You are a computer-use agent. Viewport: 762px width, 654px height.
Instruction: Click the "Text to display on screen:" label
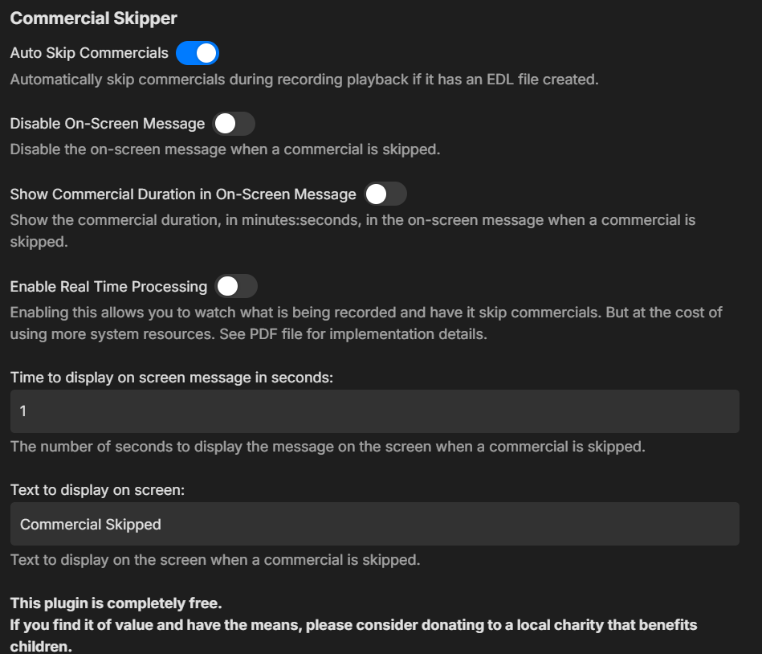pyautogui.click(x=97, y=489)
